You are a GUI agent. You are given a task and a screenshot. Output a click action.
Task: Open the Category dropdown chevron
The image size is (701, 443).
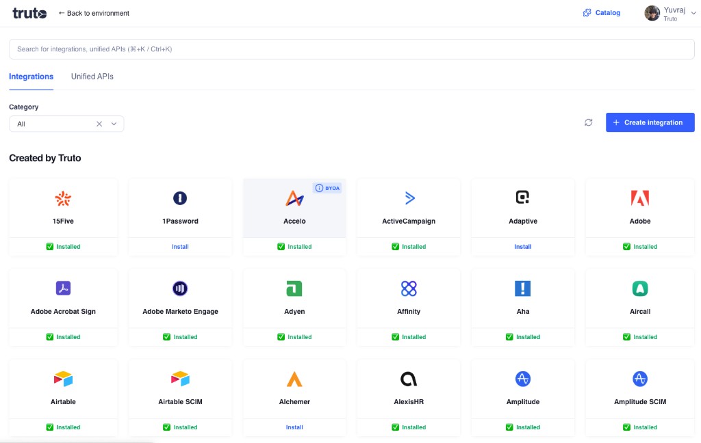[x=114, y=124]
